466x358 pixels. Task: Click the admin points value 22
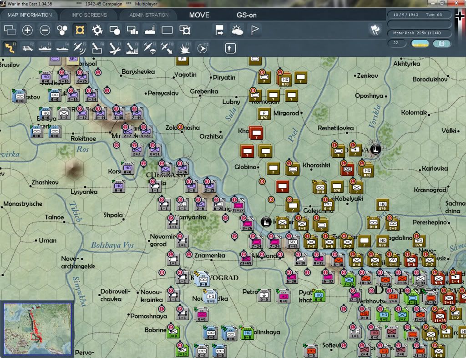(x=397, y=43)
